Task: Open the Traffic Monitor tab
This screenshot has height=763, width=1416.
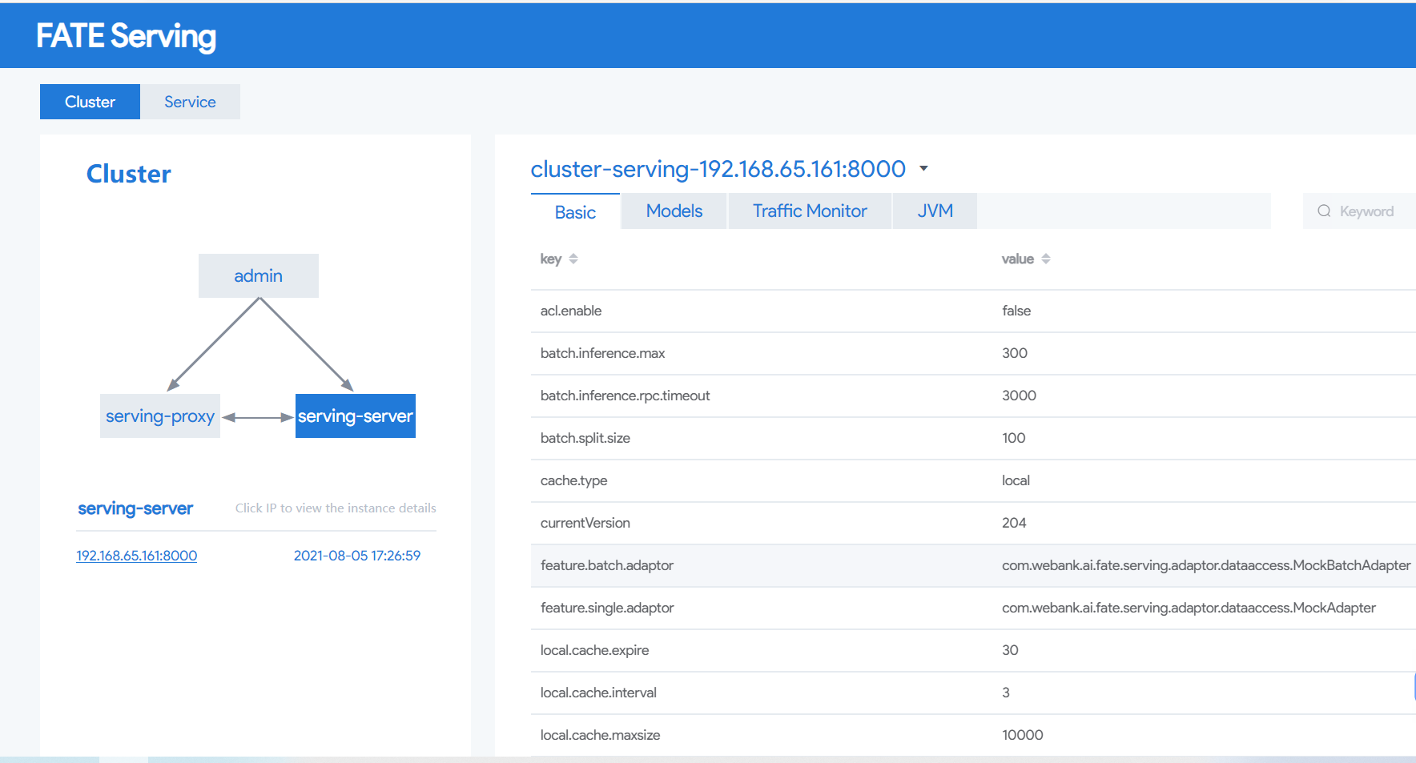Action: (x=810, y=211)
